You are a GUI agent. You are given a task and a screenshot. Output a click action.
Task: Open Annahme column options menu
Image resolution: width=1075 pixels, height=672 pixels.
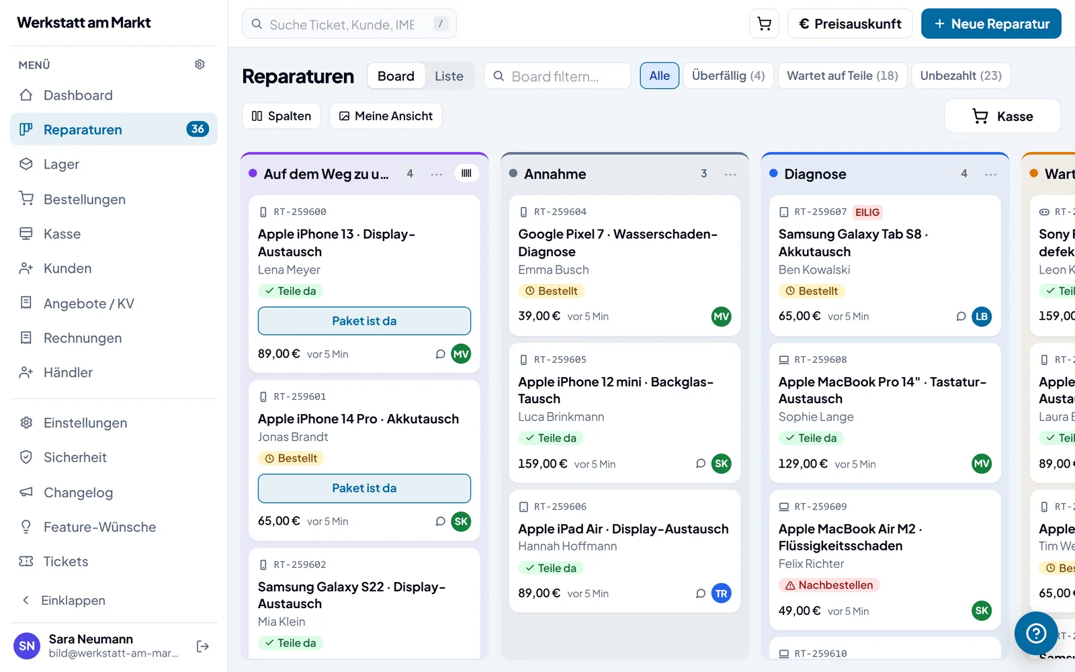click(x=730, y=174)
